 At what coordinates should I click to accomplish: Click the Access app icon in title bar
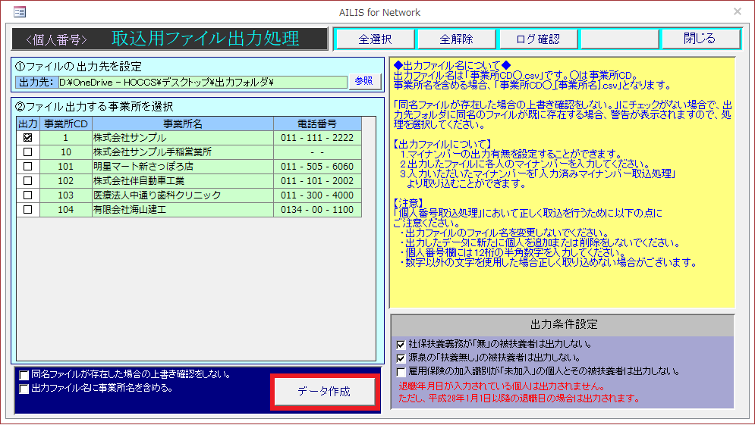[x=20, y=12]
